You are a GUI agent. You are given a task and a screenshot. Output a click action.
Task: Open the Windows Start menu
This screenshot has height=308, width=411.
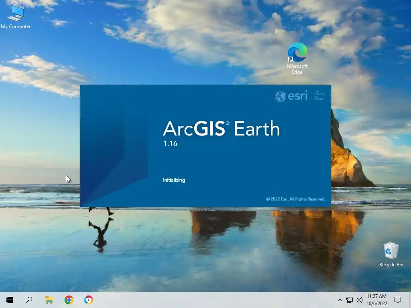(10, 300)
